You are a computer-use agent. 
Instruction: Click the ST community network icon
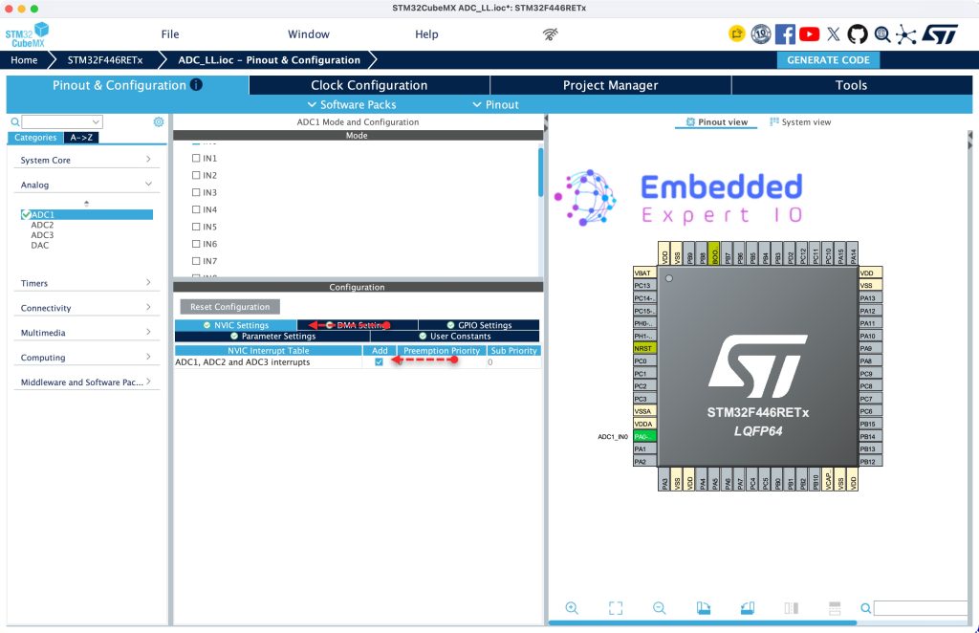pos(906,35)
